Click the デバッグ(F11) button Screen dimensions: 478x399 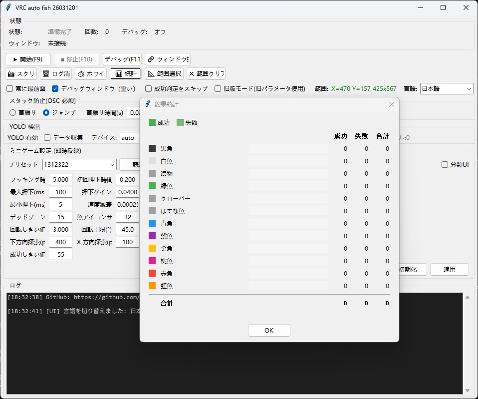(122, 59)
